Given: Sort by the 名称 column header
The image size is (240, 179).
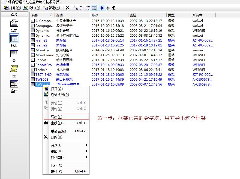Looking at the screenshot, I should click(x=42, y=15).
